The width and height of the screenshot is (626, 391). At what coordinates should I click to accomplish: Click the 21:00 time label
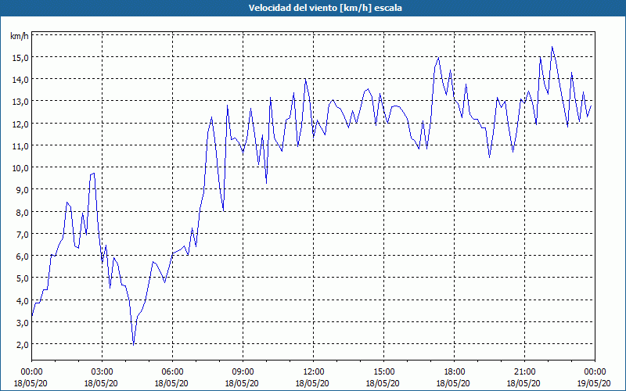[524, 372]
